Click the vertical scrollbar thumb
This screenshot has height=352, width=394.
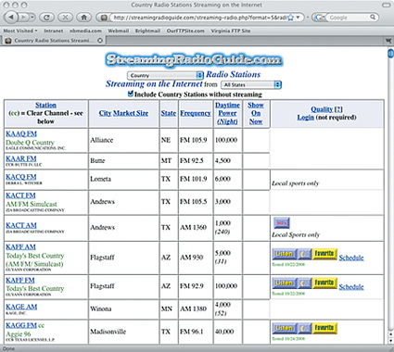(x=390, y=54)
